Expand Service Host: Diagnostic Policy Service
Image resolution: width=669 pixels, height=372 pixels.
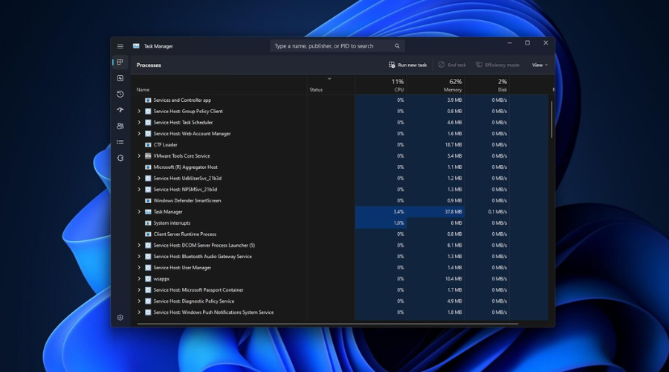coord(139,301)
